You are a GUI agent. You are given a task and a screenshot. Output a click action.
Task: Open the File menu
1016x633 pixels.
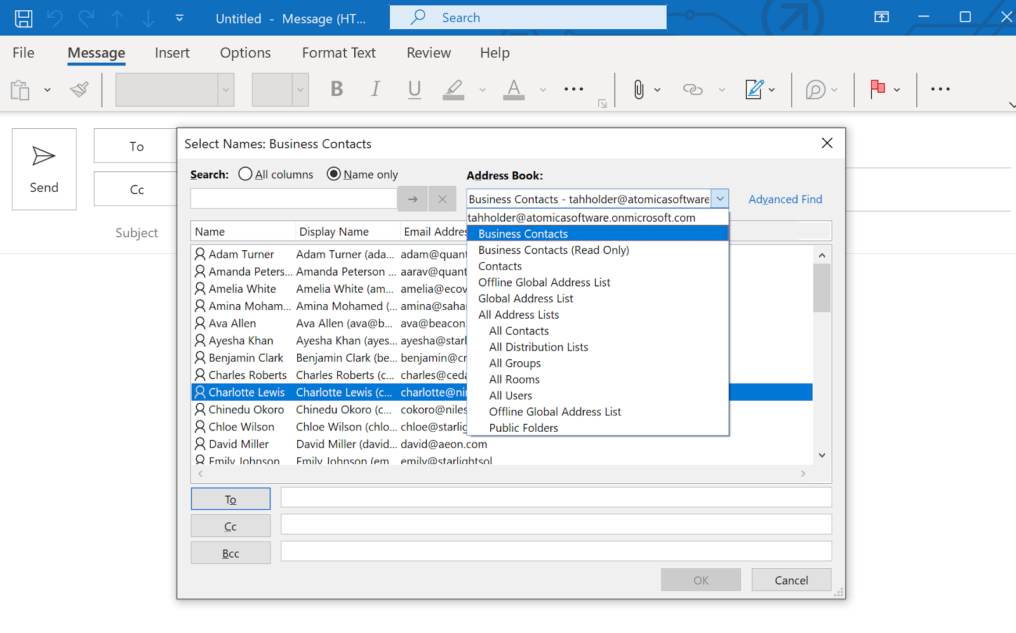(x=23, y=53)
